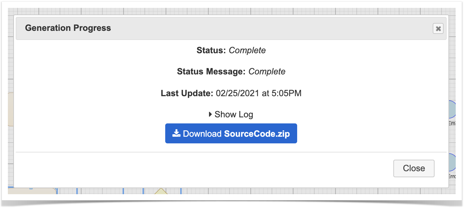Click the Generation Progress title bar
466x209 pixels.
coord(231,28)
